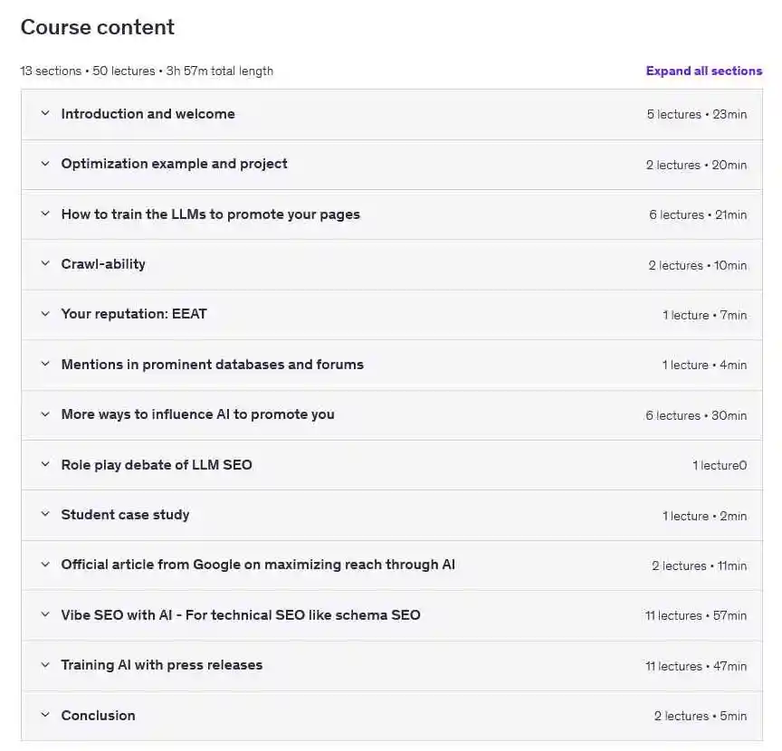The height and width of the screenshot is (751, 782).
Task: Click the Expand all sections link
Action: click(703, 71)
